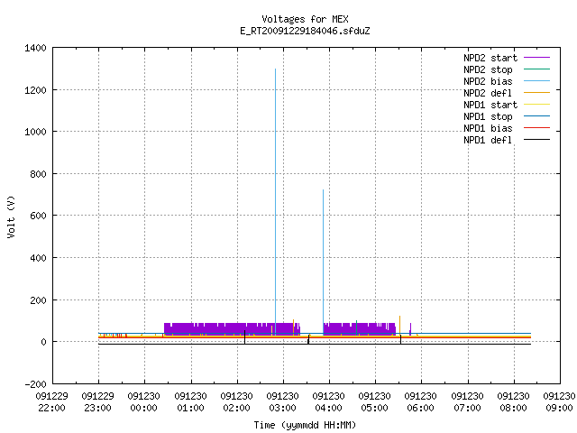Click the 'NPD2 defl' legend label

[x=488, y=93]
